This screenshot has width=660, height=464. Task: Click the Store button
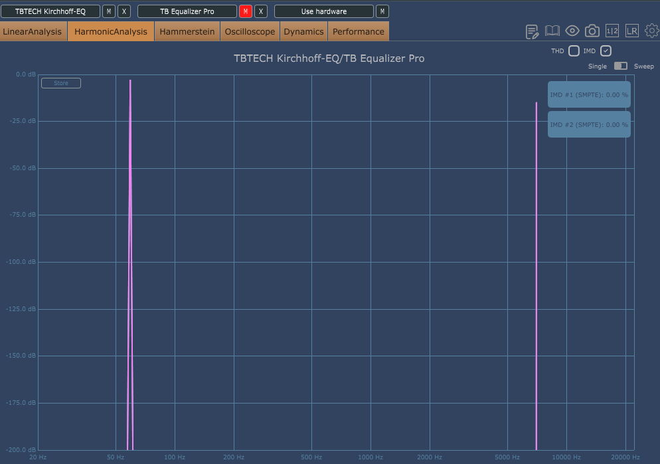(60, 83)
